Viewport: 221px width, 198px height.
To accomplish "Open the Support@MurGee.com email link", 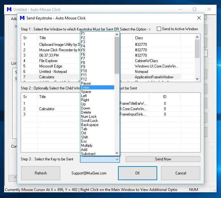I will [89, 173].
